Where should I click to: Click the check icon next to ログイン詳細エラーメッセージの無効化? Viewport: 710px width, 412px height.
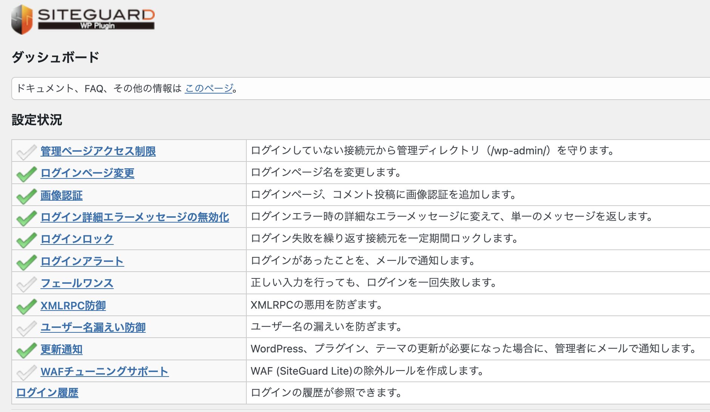[x=25, y=217]
